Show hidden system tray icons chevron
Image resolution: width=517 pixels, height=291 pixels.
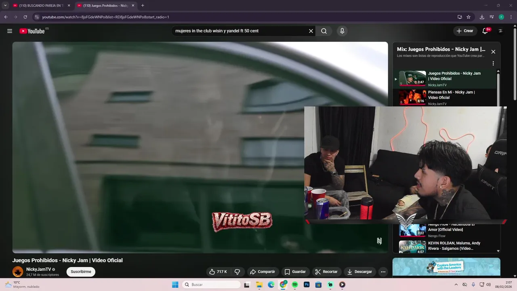[456, 285]
